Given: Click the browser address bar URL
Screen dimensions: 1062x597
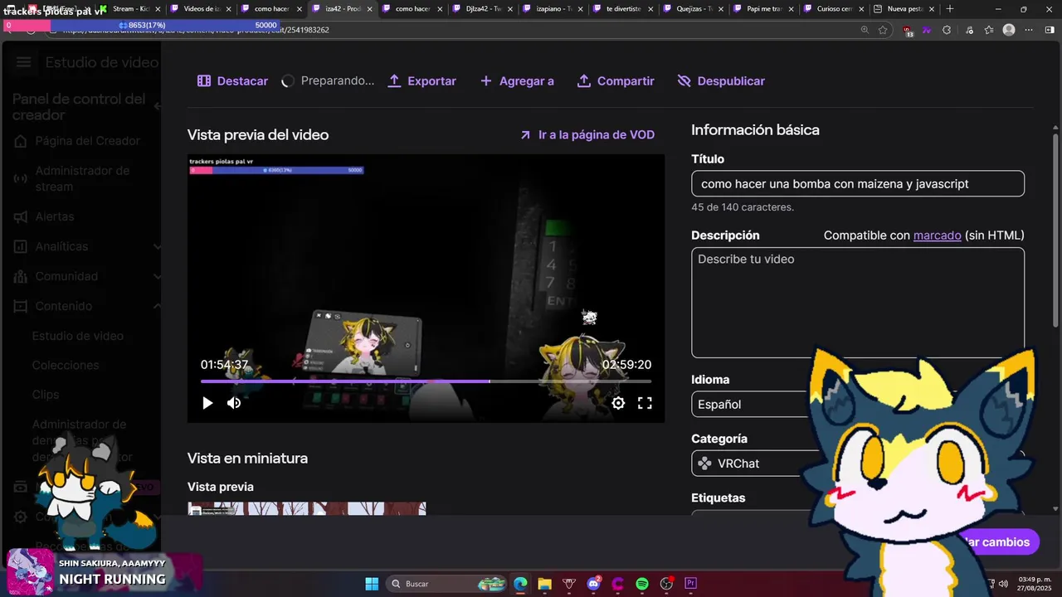Looking at the screenshot, I should click(197, 30).
